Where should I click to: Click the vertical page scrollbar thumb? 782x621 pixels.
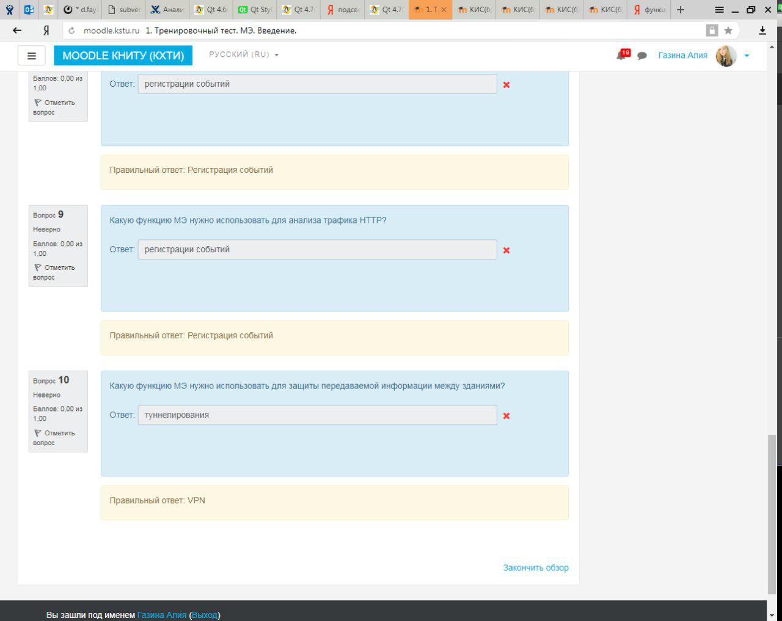(772, 513)
